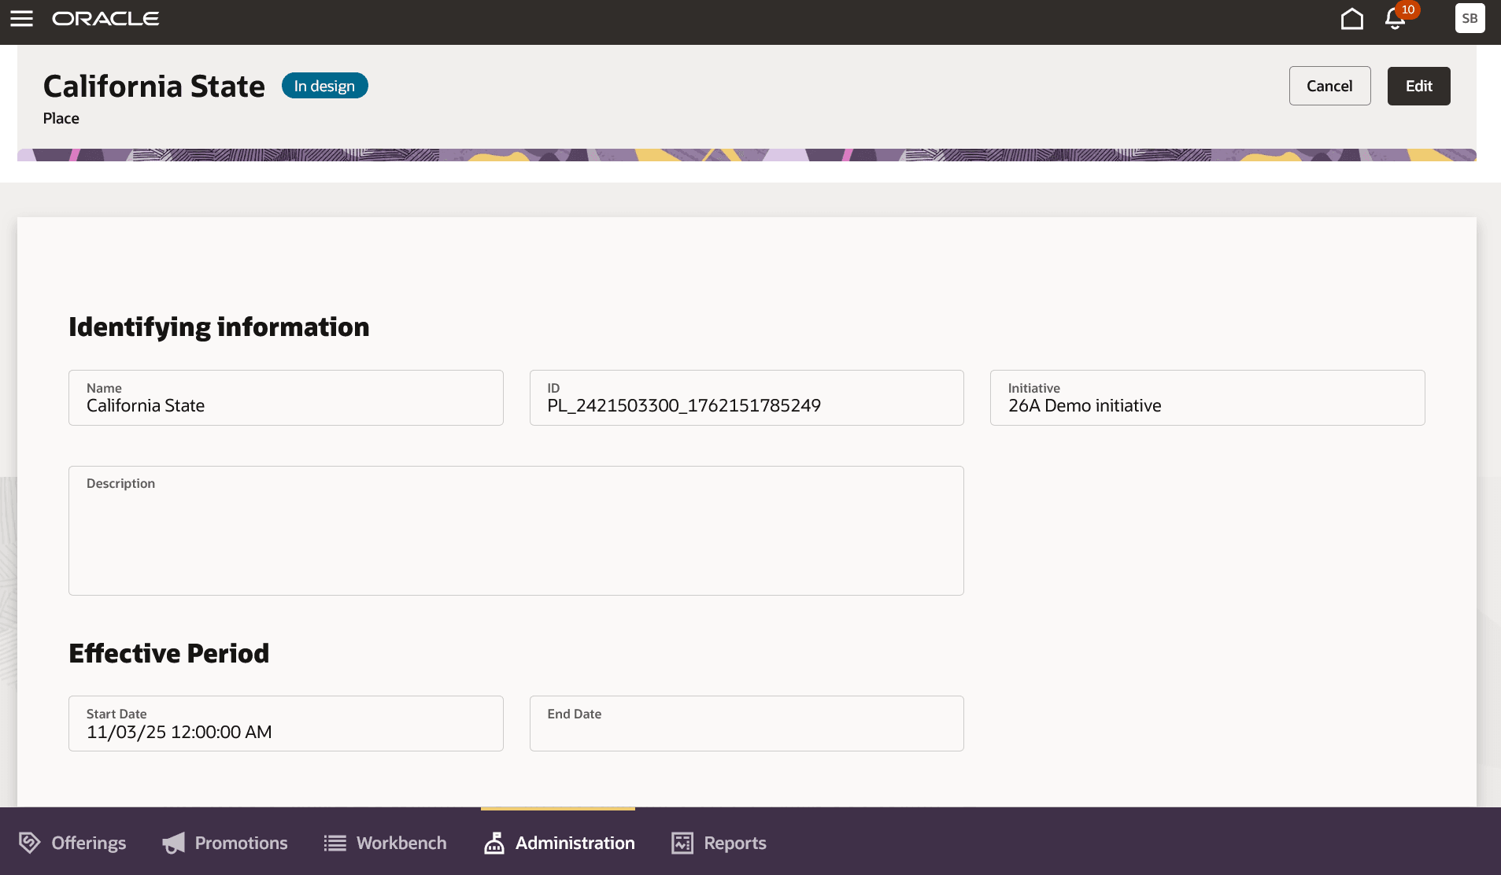Go to the Home icon
The image size is (1501, 875).
tap(1351, 18)
